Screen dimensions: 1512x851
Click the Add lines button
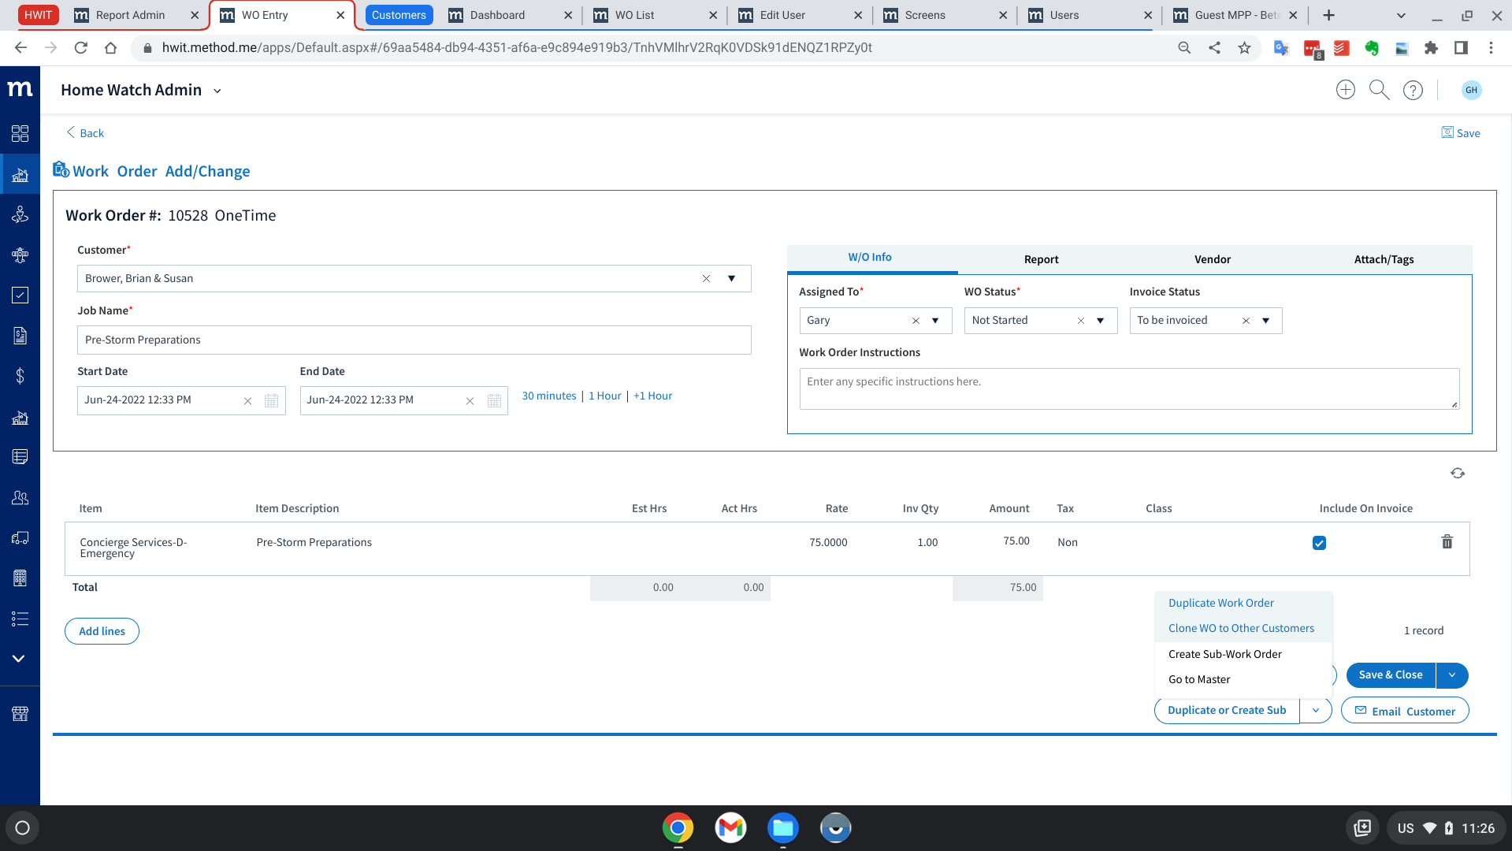(102, 631)
